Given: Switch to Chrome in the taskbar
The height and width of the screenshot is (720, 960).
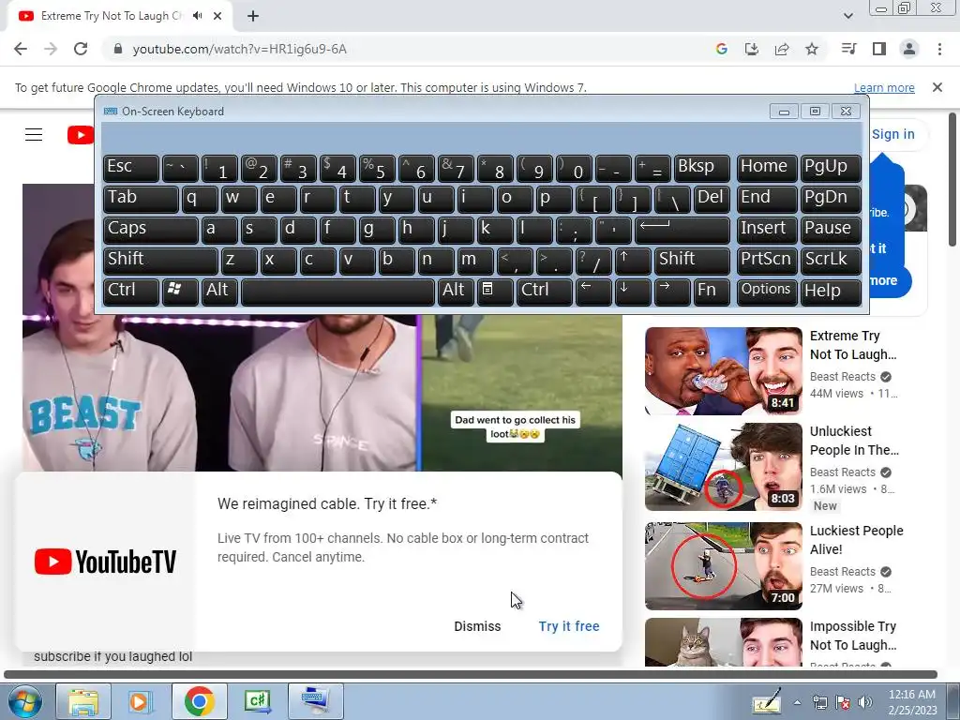Looking at the screenshot, I should [x=199, y=701].
